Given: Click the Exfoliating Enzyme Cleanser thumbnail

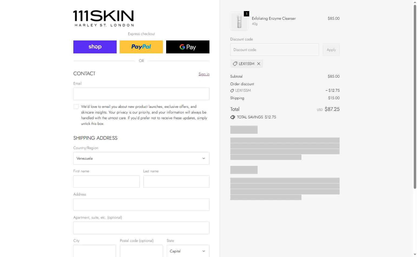Looking at the screenshot, I should tap(239, 21).
